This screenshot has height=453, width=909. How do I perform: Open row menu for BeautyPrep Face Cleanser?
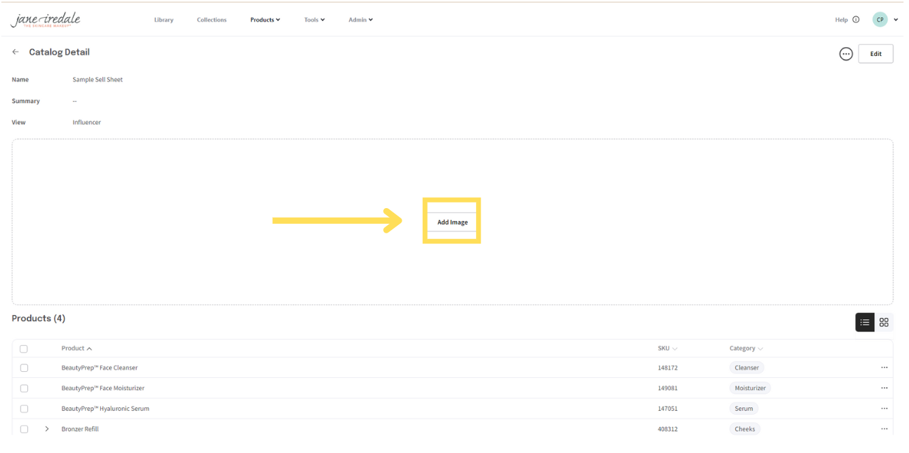click(884, 368)
